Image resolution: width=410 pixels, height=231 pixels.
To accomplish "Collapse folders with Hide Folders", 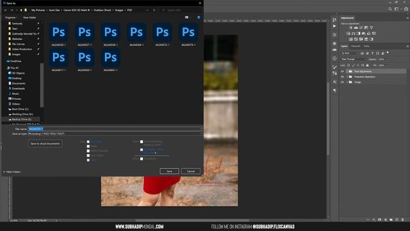I will click(12, 172).
